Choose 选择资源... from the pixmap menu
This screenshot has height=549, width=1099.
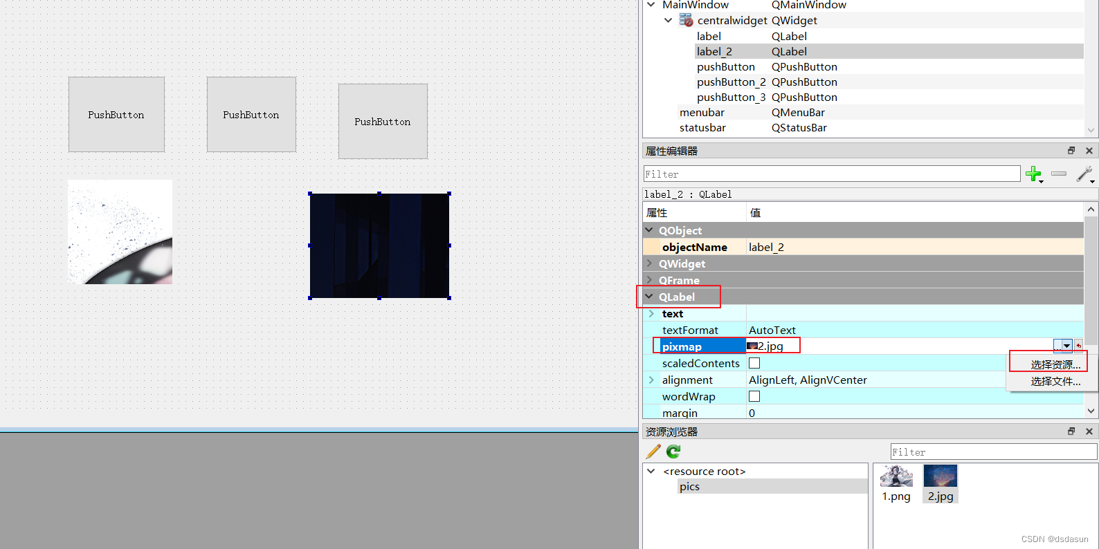(x=1055, y=364)
